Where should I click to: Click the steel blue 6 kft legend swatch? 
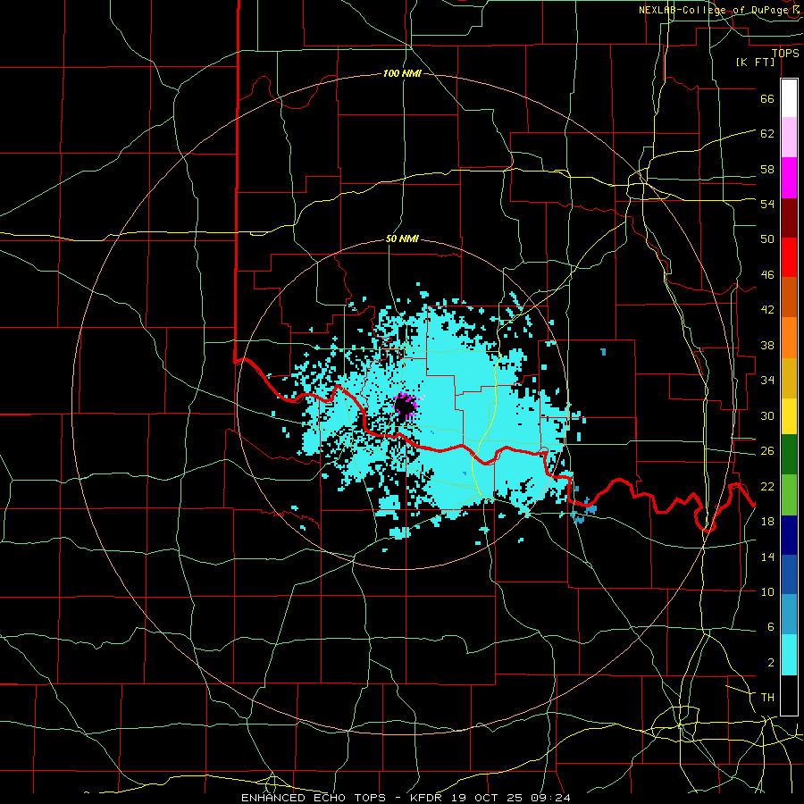[789, 614]
